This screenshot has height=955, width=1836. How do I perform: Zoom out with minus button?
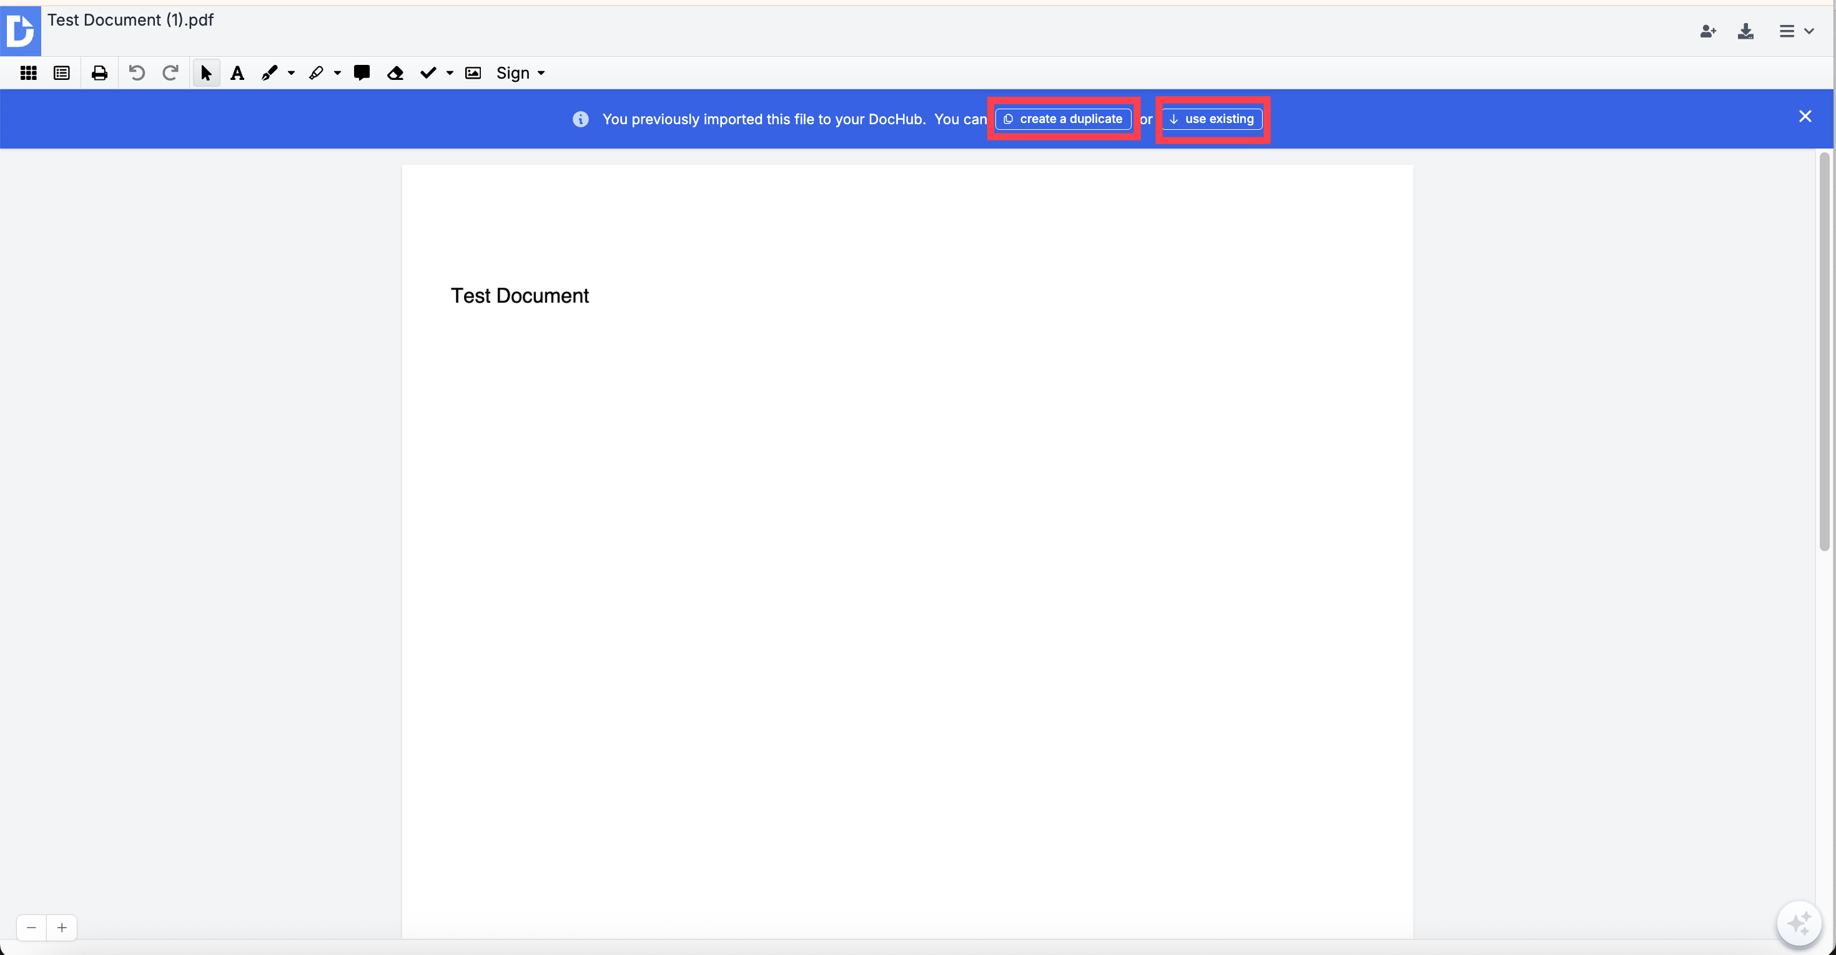coord(31,928)
